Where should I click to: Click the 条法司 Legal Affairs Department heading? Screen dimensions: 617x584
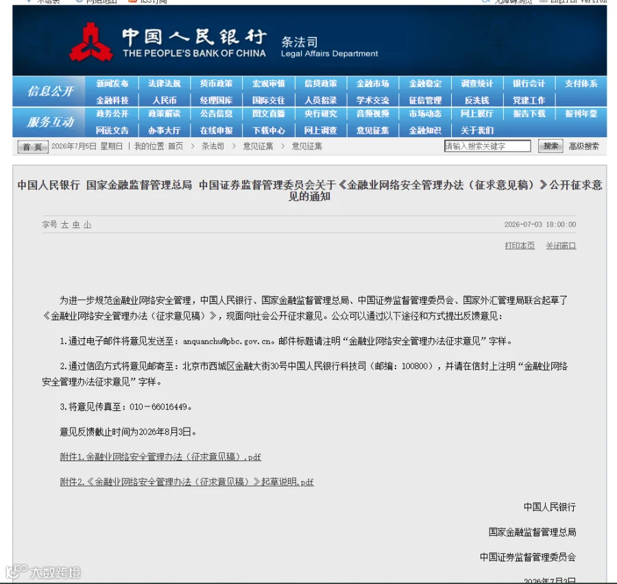tap(329, 47)
